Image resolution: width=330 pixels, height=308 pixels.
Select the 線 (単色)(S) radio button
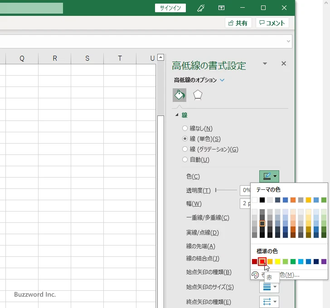pos(185,139)
